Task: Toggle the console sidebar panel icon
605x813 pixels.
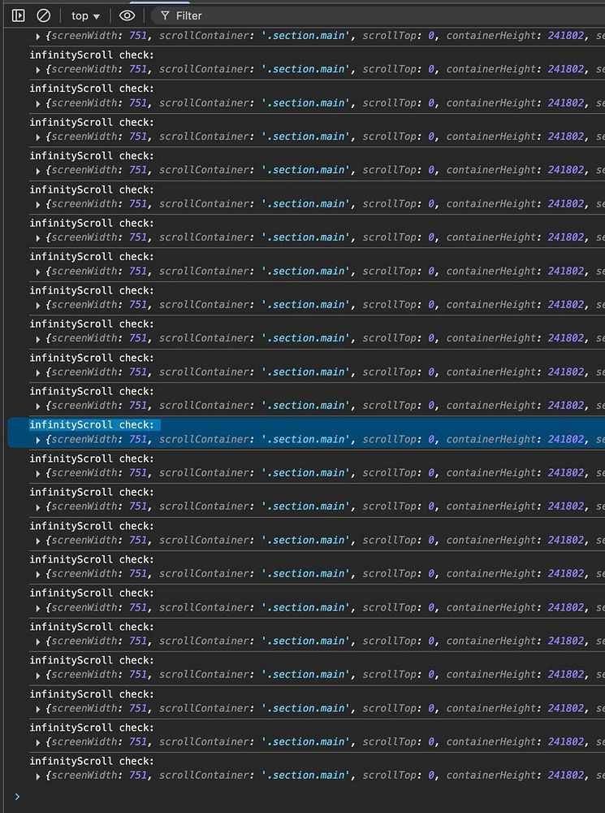Action: [x=18, y=15]
